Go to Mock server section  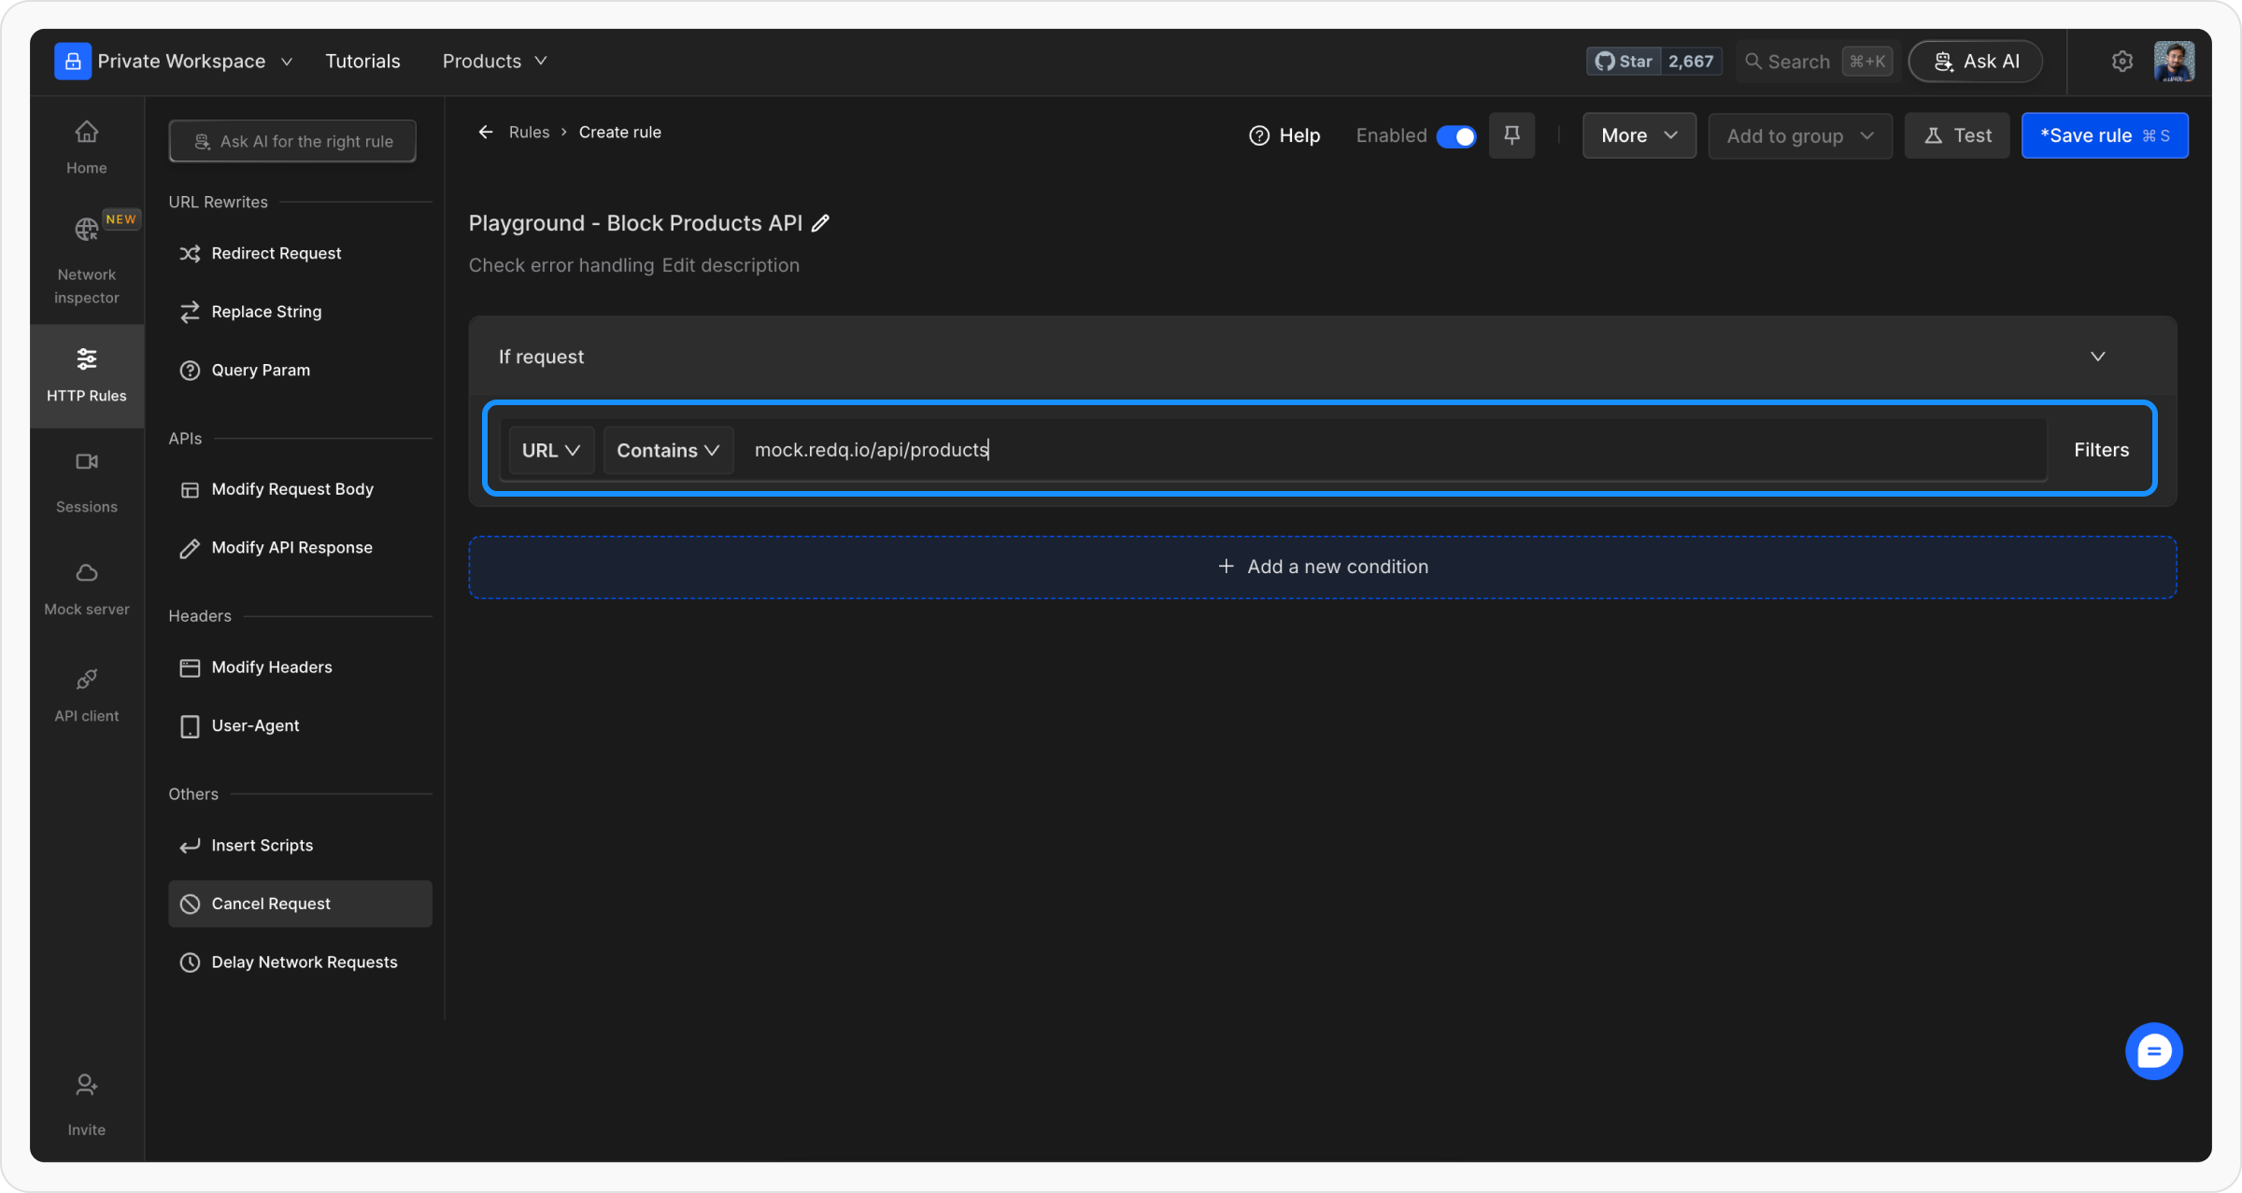[86, 588]
